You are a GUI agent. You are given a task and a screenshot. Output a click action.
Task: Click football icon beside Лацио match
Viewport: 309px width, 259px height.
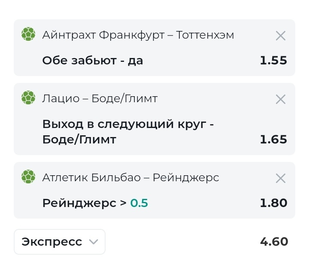tap(28, 98)
